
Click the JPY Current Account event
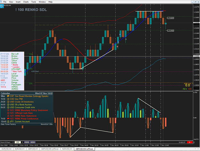27,122
